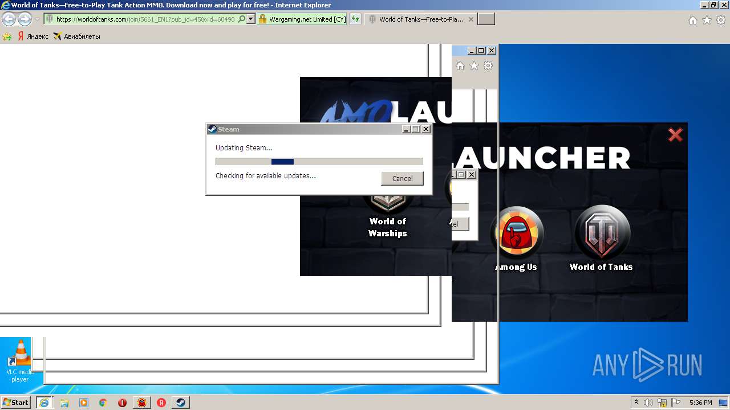Go forward in Internet Explorer

click(25, 19)
